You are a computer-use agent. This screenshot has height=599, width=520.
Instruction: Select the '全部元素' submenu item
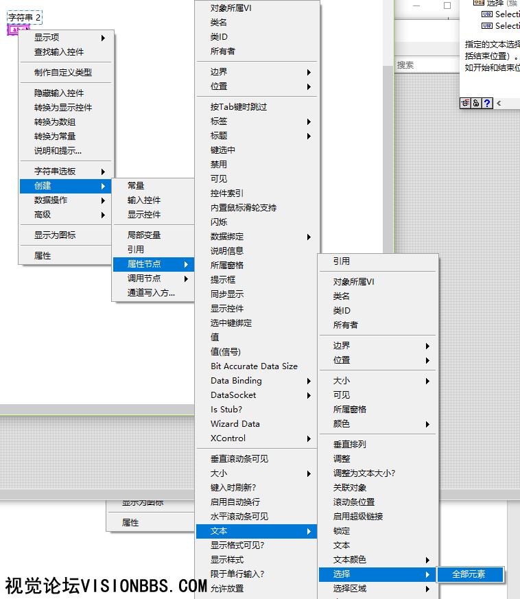[469, 574]
